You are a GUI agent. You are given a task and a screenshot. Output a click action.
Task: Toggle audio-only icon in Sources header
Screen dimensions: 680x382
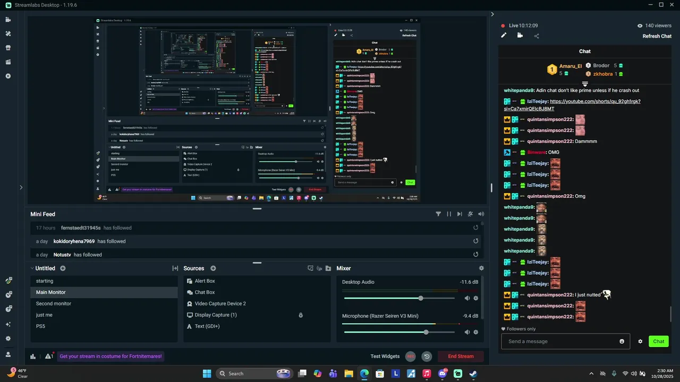[320, 268]
